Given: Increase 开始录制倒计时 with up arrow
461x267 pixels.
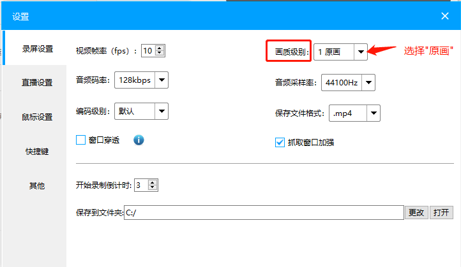Looking at the screenshot, I should click(x=153, y=182).
